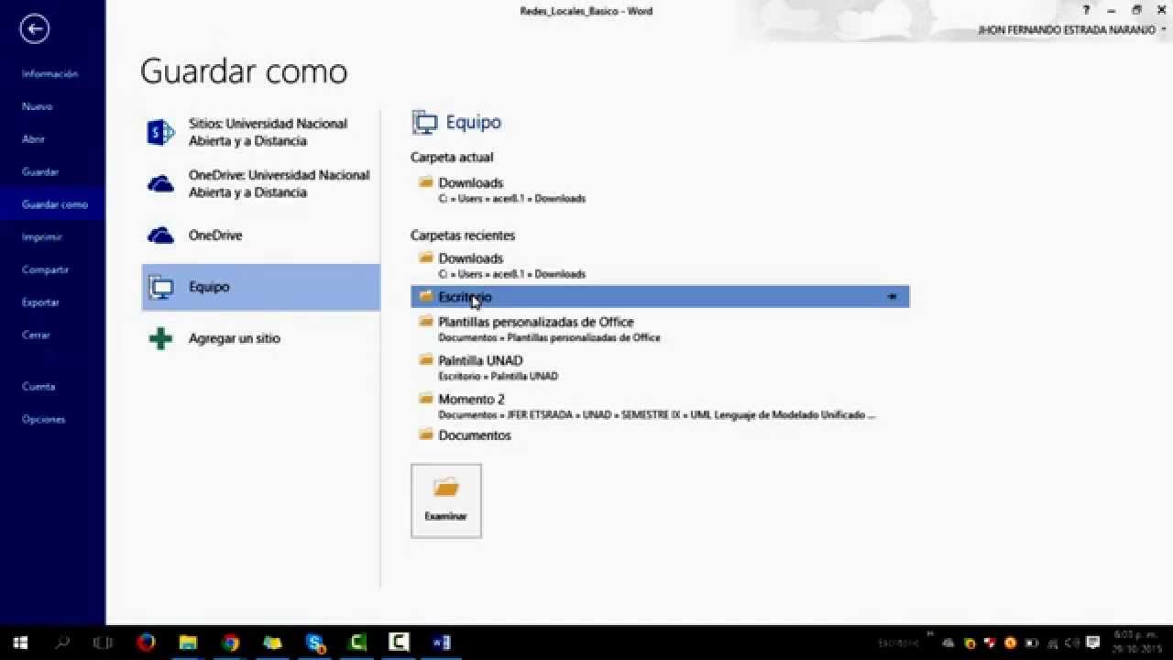Choose Cerrar in the backstage menu

36,335
